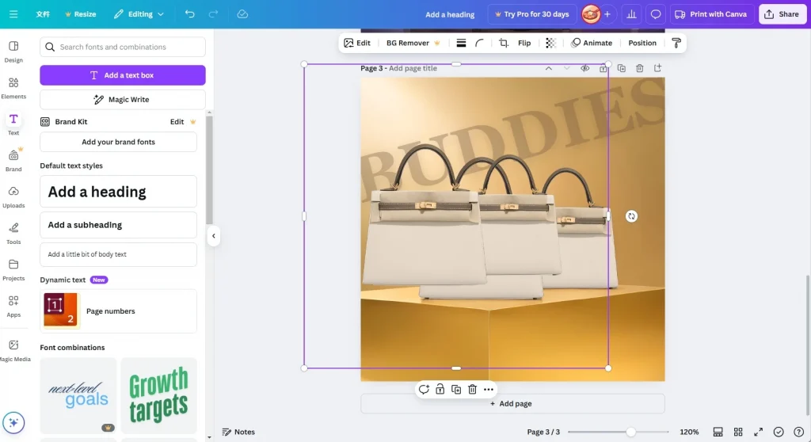Click the zoom slider handle
811x442 pixels.
[630, 432]
